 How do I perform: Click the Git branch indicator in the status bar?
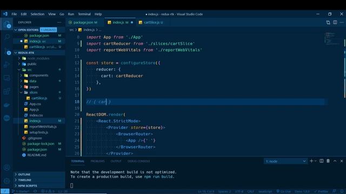21,191
